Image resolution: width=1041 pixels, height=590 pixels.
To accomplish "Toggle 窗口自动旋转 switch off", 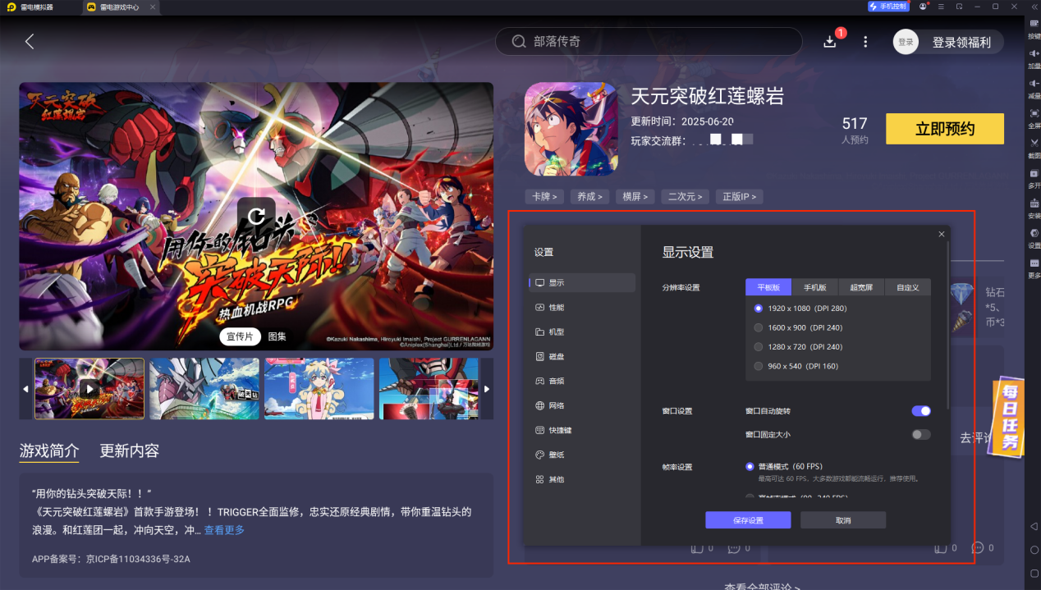I will (921, 410).
